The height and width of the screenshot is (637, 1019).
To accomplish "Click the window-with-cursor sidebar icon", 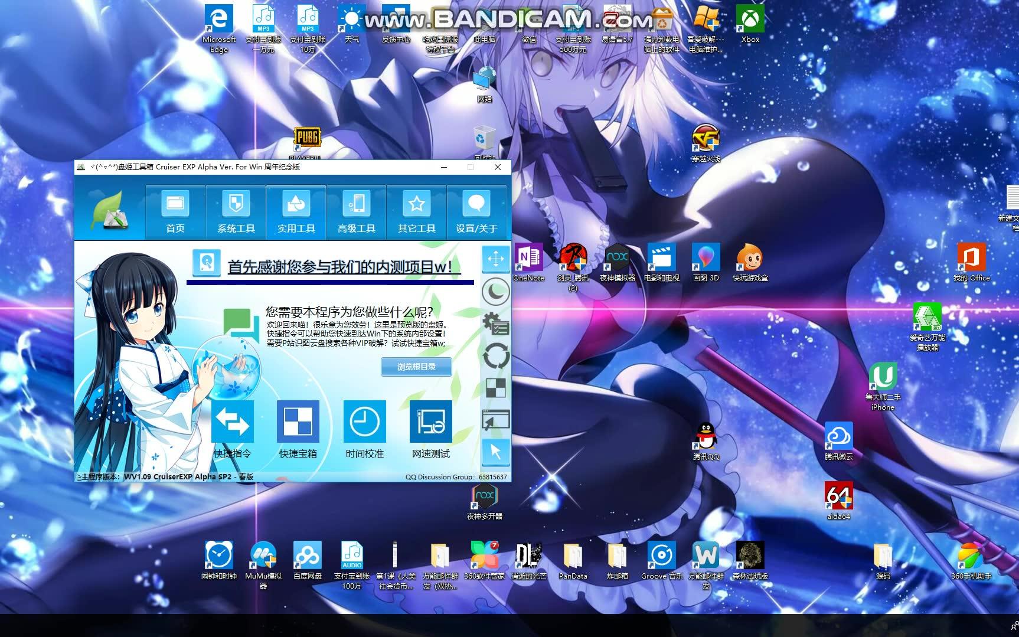I will click(x=496, y=420).
